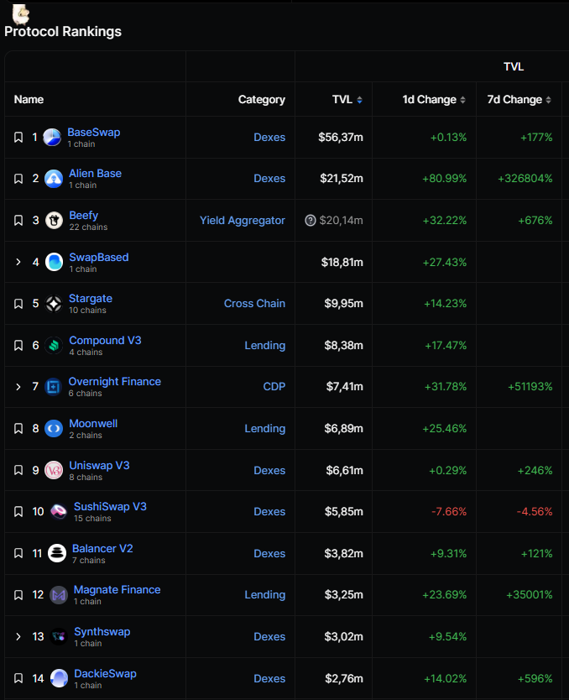This screenshot has height=700, width=569.
Task: Click the DackieSwap logo icon
Action: (x=59, y=678)
